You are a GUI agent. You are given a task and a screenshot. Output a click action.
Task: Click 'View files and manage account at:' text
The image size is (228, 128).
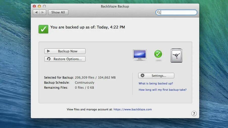pos(90,109)
